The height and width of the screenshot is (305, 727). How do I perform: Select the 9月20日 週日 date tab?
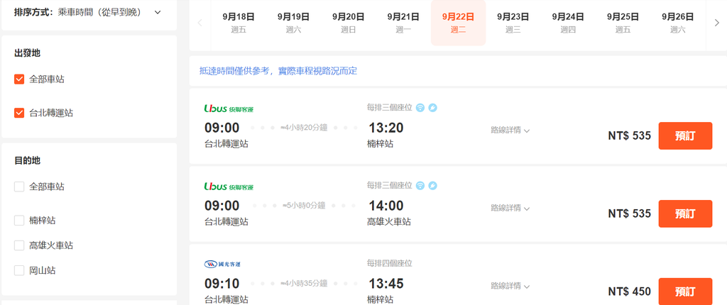pyautogui.click(x=348, y=23)
